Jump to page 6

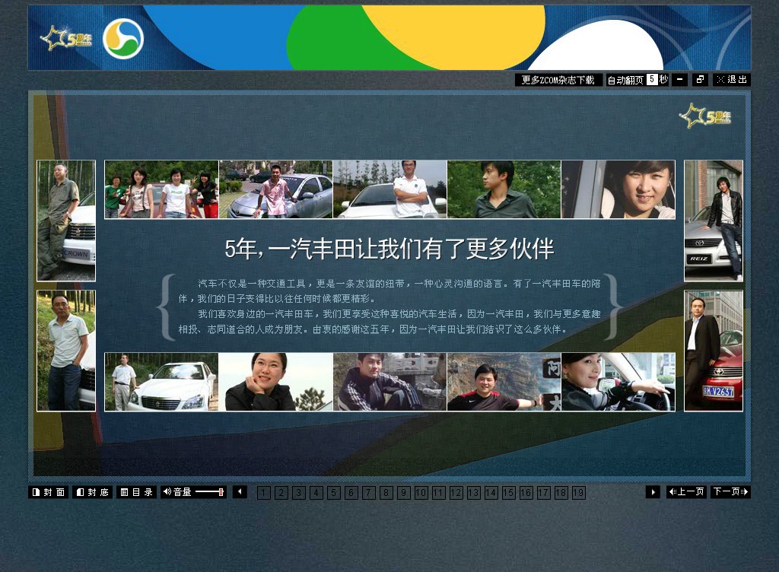(351, 493)
